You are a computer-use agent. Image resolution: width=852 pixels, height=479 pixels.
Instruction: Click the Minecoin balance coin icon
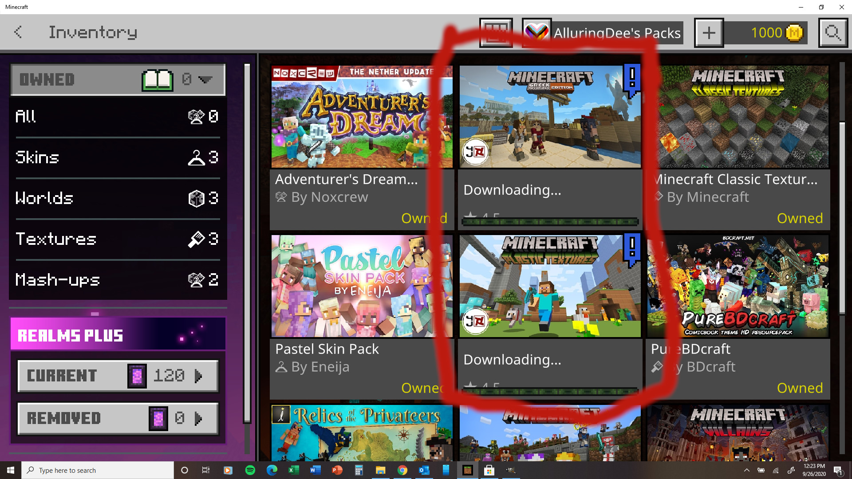pos(794,33)
